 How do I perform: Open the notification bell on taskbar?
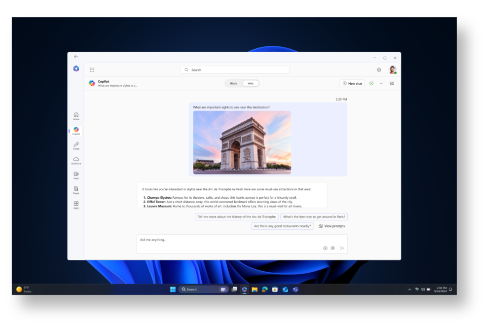click(x=450, y=289)
